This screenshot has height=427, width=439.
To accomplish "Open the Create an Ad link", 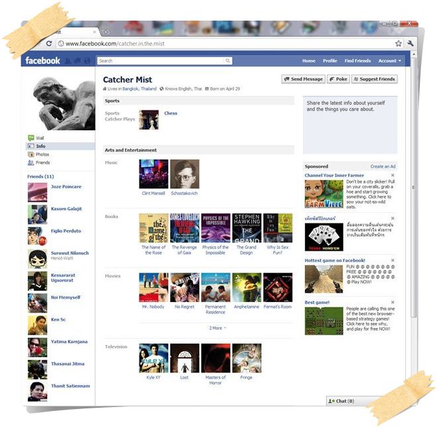I will coord(383,166).
